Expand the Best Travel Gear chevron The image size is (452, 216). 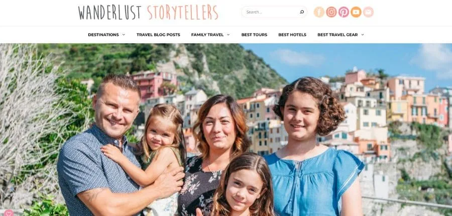(362, 35)
